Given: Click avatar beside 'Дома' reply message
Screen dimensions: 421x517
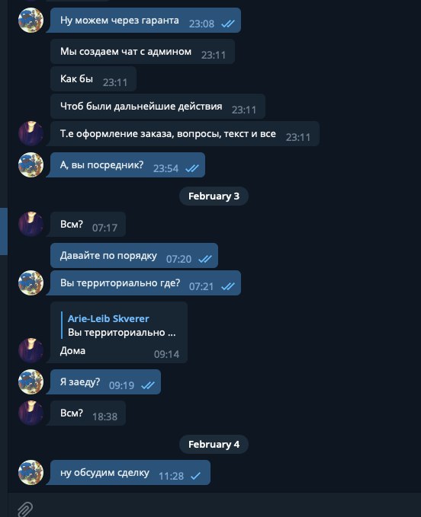Looking at the screenshot, I should click(31, 350).
